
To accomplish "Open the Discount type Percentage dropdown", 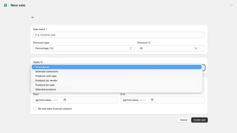I will coord(84,48).
